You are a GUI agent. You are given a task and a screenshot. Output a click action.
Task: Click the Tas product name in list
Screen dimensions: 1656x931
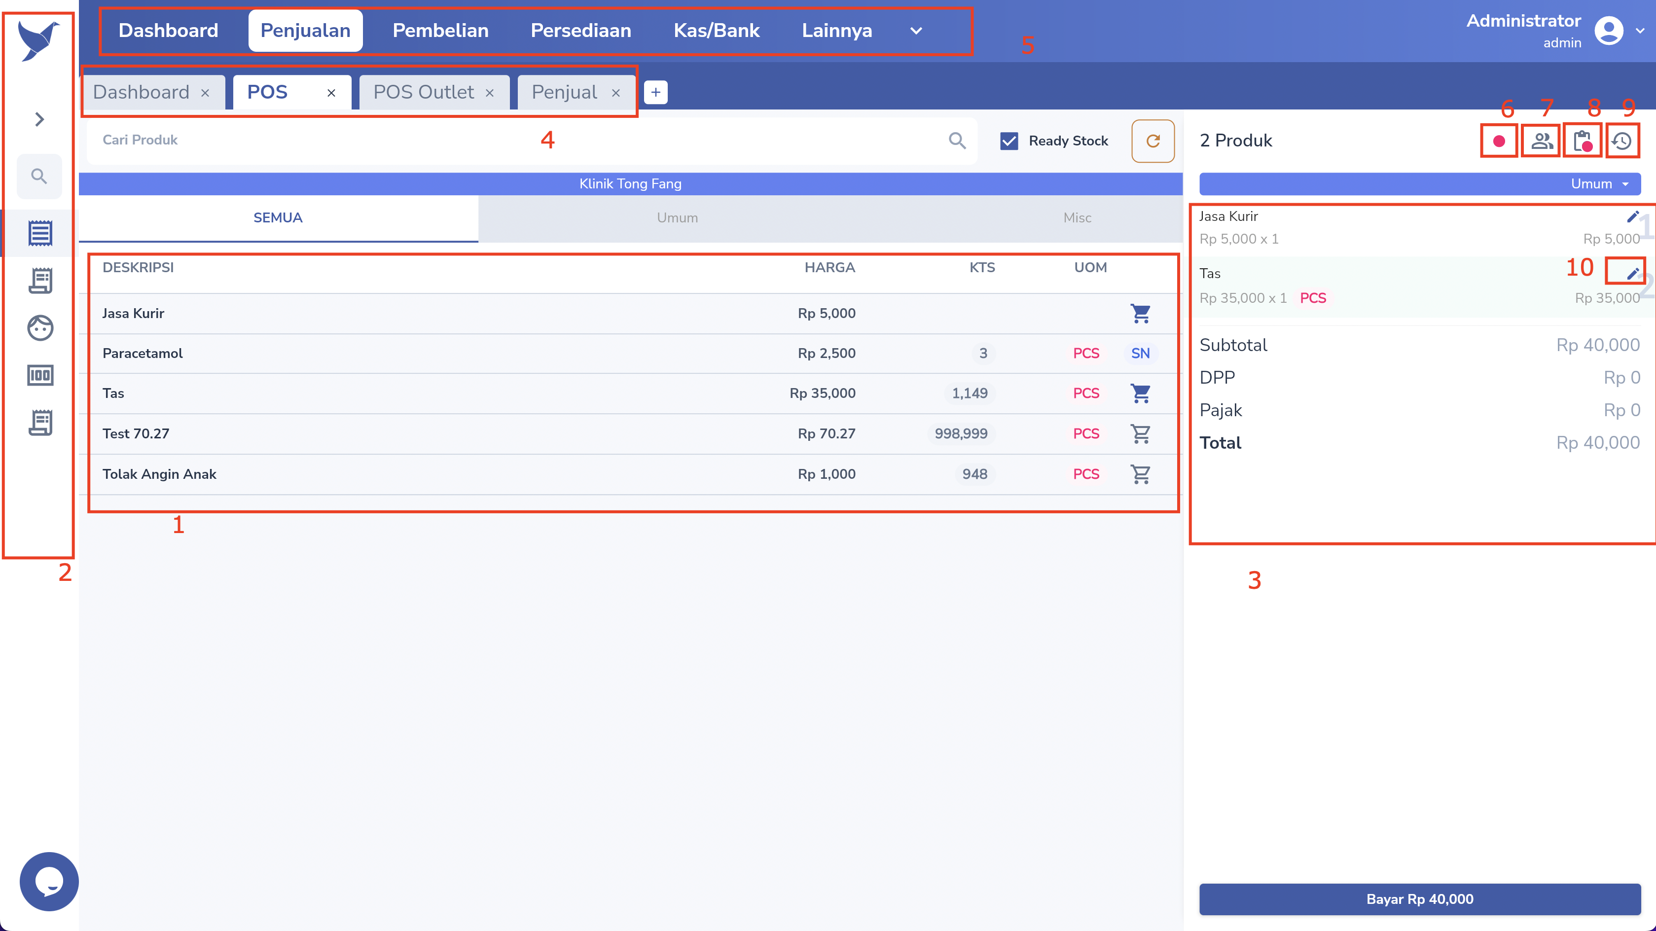pyautogui.click(x=113, y=393)
